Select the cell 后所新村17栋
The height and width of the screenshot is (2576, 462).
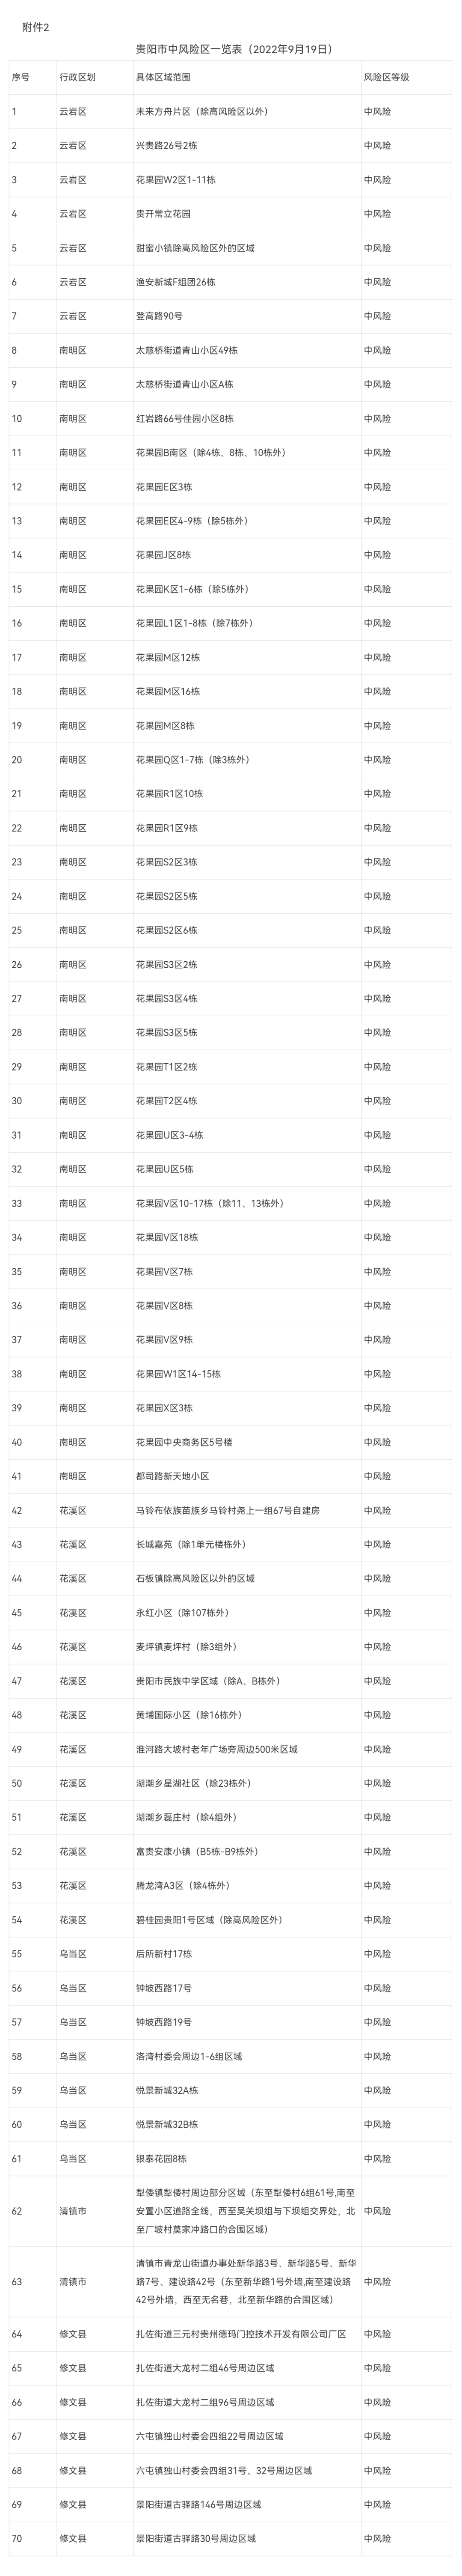pos(164,1954)
